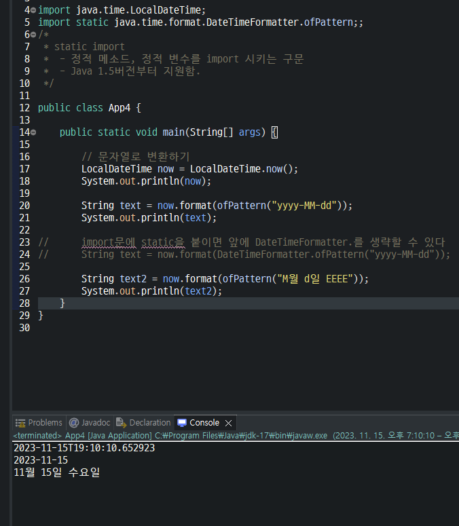Click the closing brace on line 28

[62, 303]
